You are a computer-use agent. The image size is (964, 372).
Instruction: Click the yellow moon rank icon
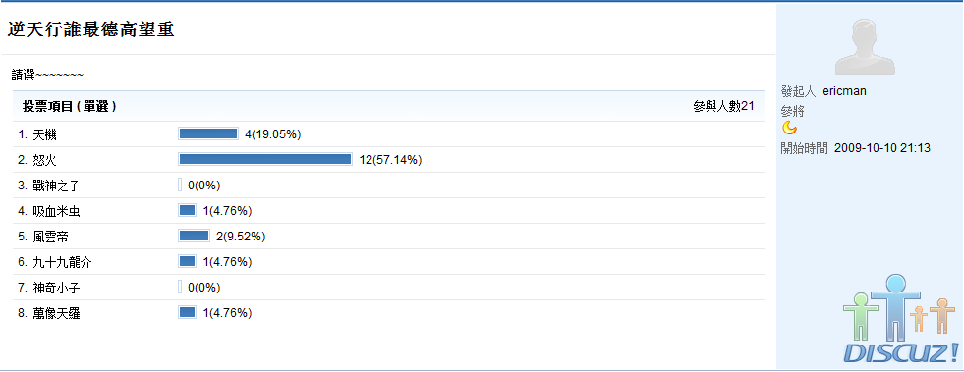pyautogui.click(x=789, y=128)
